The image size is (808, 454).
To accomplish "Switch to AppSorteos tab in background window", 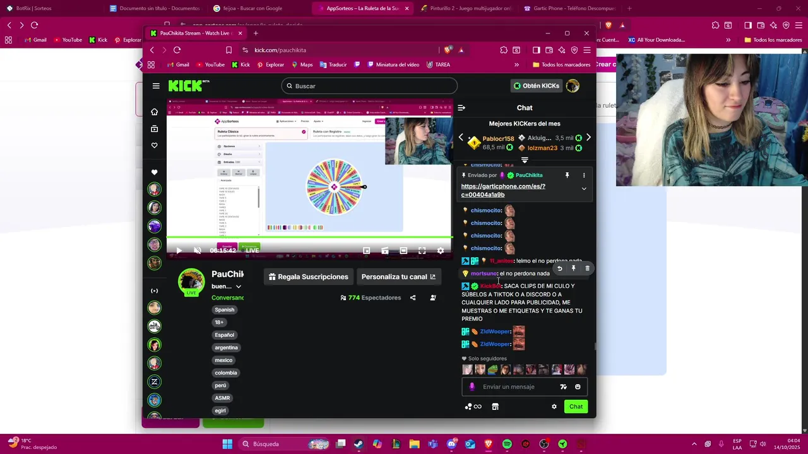I will tap(362, 8).
